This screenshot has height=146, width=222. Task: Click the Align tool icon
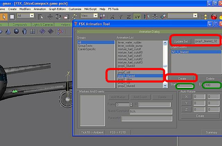pos(163,16)
